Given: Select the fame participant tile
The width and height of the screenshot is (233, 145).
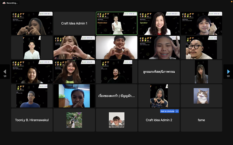Looking at the screenshot, I should click(x=201, y=120).
